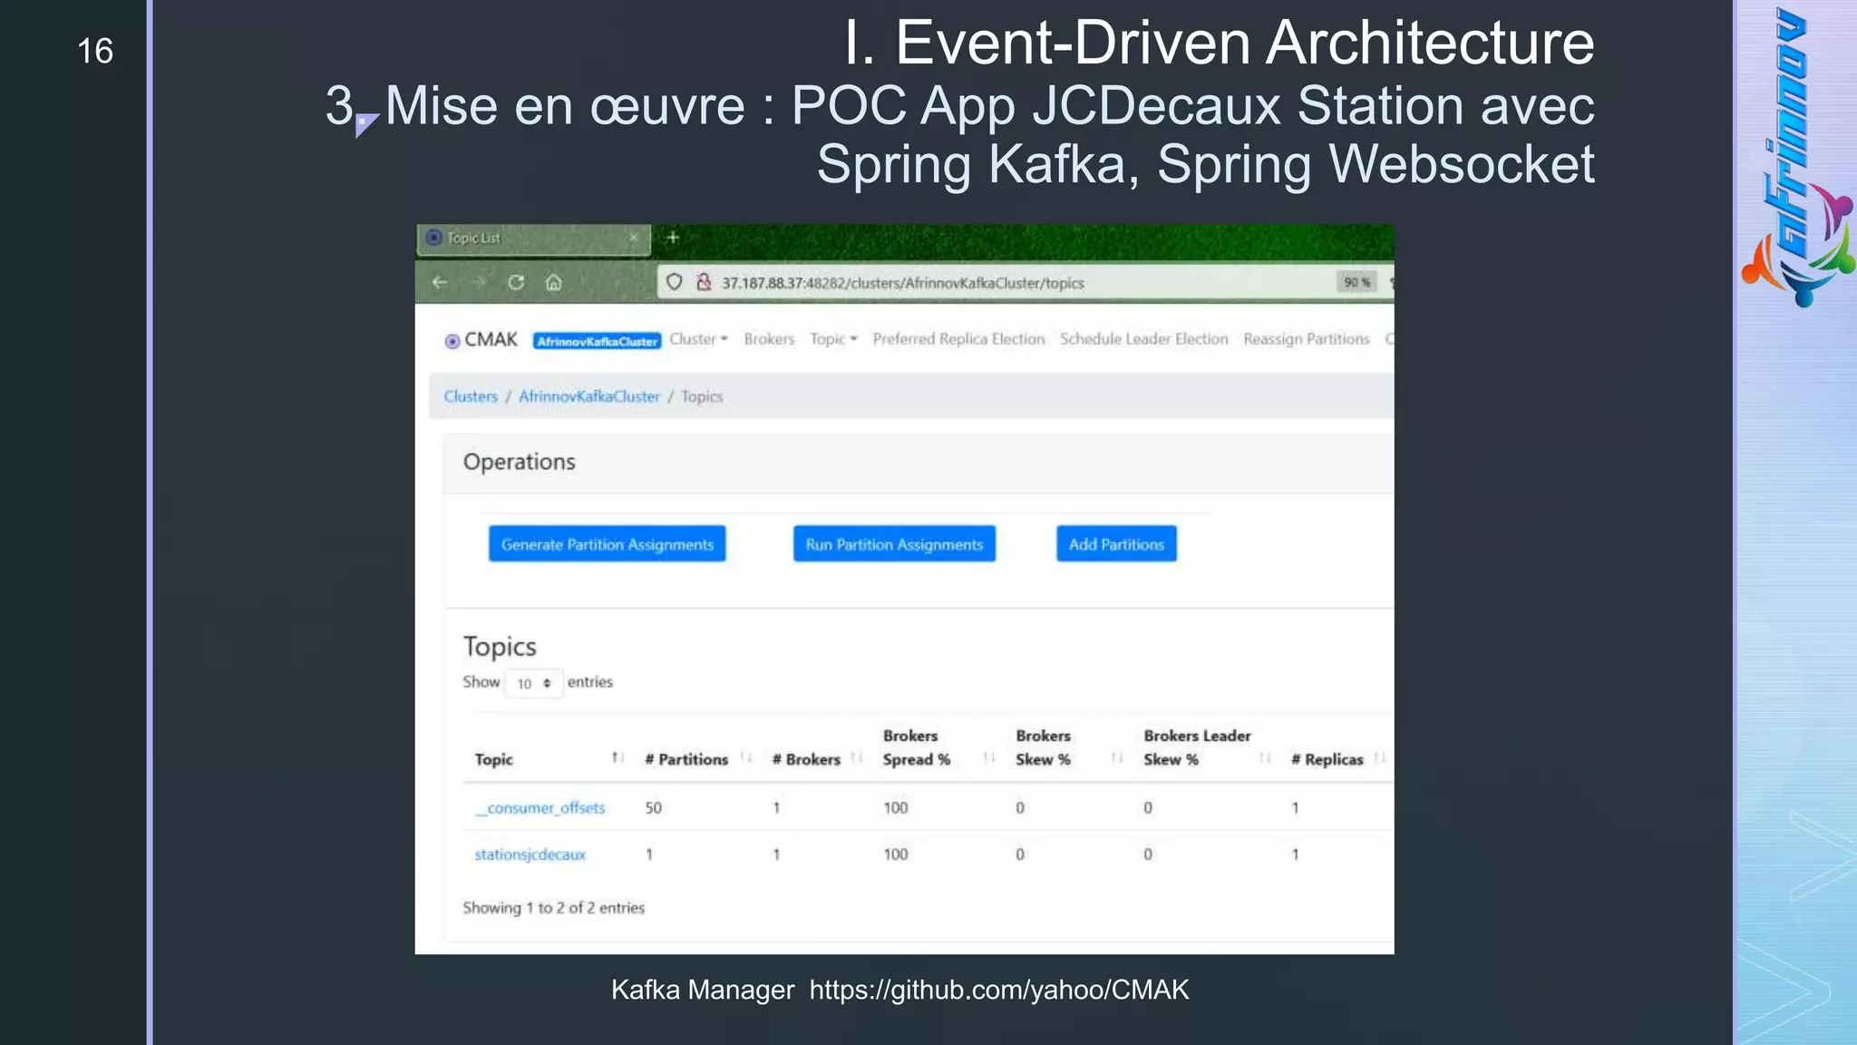
Task: Sort by Brokers Skew % arrows
Action: (x=1117, y=758)
